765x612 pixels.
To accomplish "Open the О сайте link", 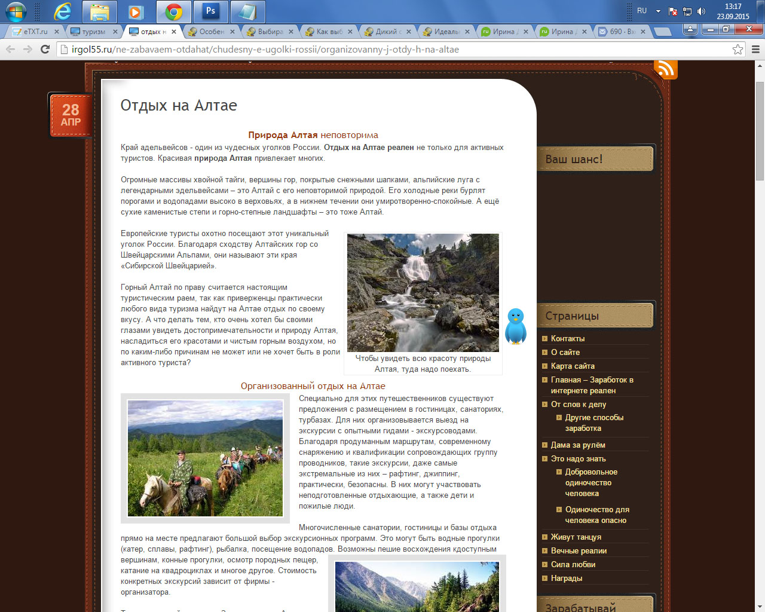I will tap(565, 352).
